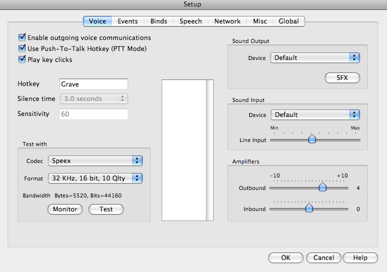Go to the Misc tab

[x=260, y=21]
